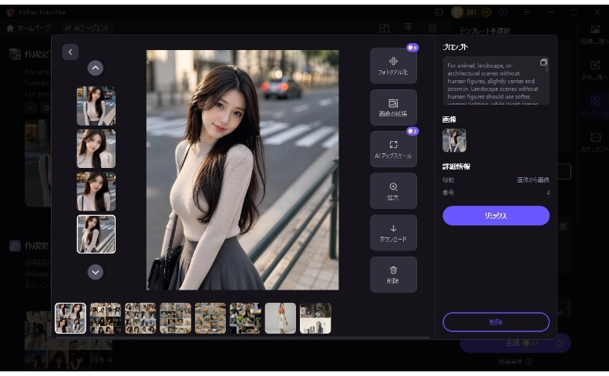Go back using the left arrow button
The width and height of the screenshot is (609, 376).
tap(70, 52)
